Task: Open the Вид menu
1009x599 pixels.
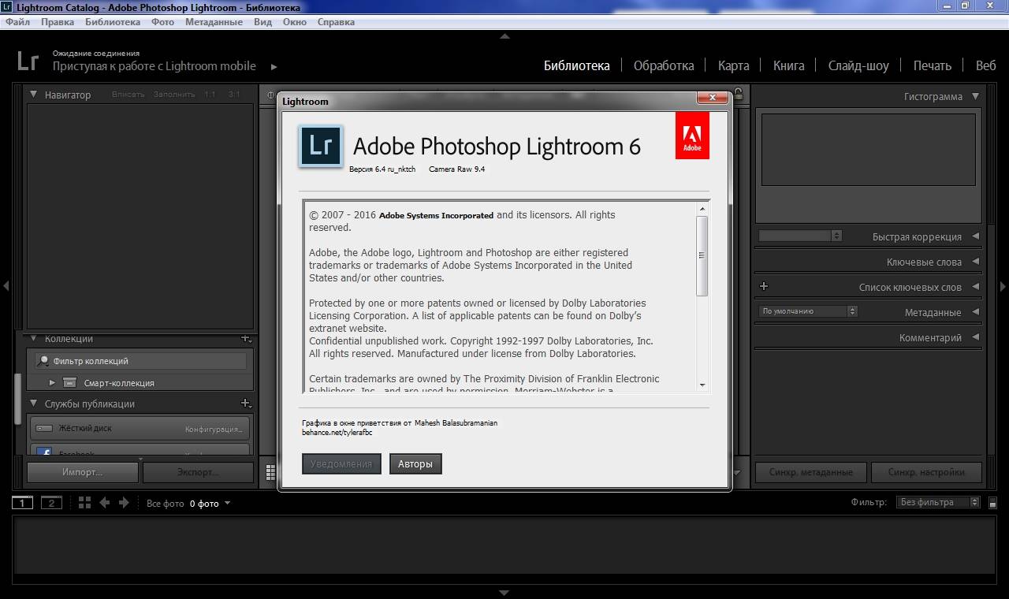Action: point(262,22)
